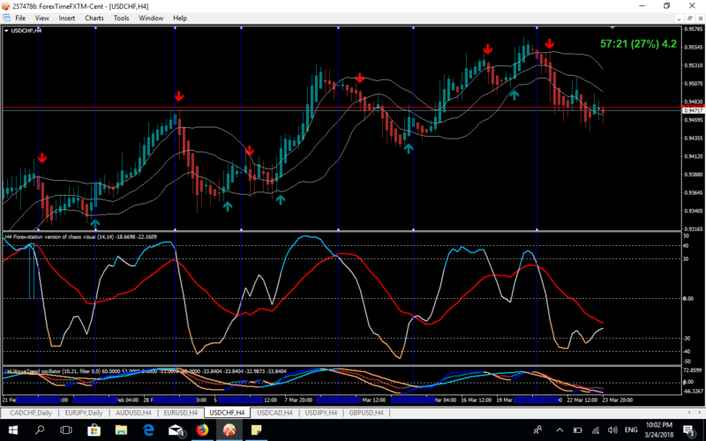This screenshot has height=441, width=706.
Task: Switch to the CADCHF,Daily chart tab
Action: (x=29, y=412)
